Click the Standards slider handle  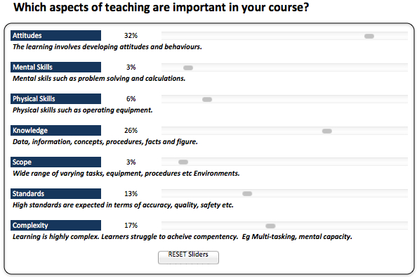pos(247,193)
